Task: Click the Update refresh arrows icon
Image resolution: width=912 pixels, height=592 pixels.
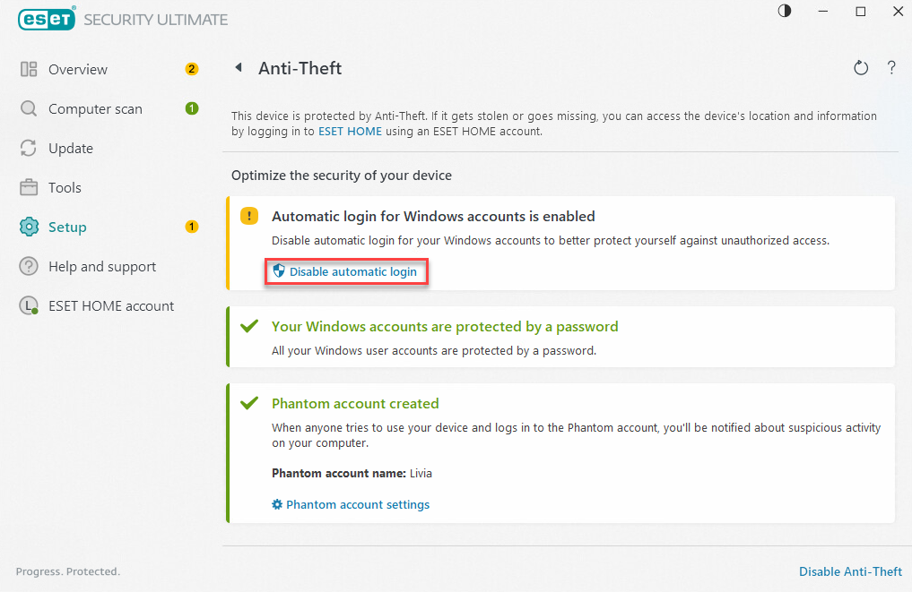Action: 29,148
